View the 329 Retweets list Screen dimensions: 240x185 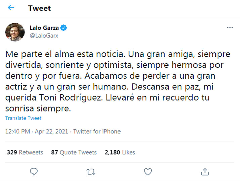click(x=25, y=152)
